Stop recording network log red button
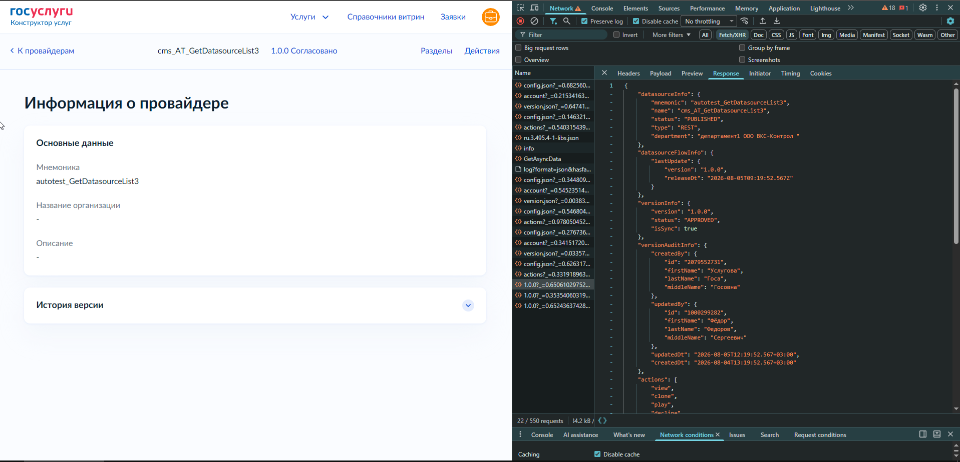The width and height of the screenshot is (960, 462). tap(520, 21)
